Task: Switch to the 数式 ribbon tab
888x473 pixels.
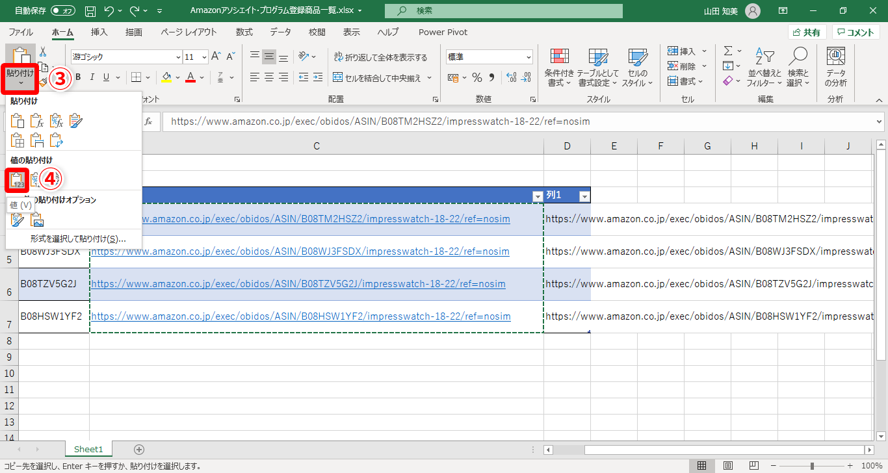Action: [244, 32]
